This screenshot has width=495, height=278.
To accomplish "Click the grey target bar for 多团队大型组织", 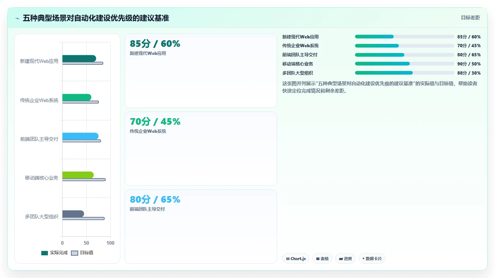I will pos(83,218).
